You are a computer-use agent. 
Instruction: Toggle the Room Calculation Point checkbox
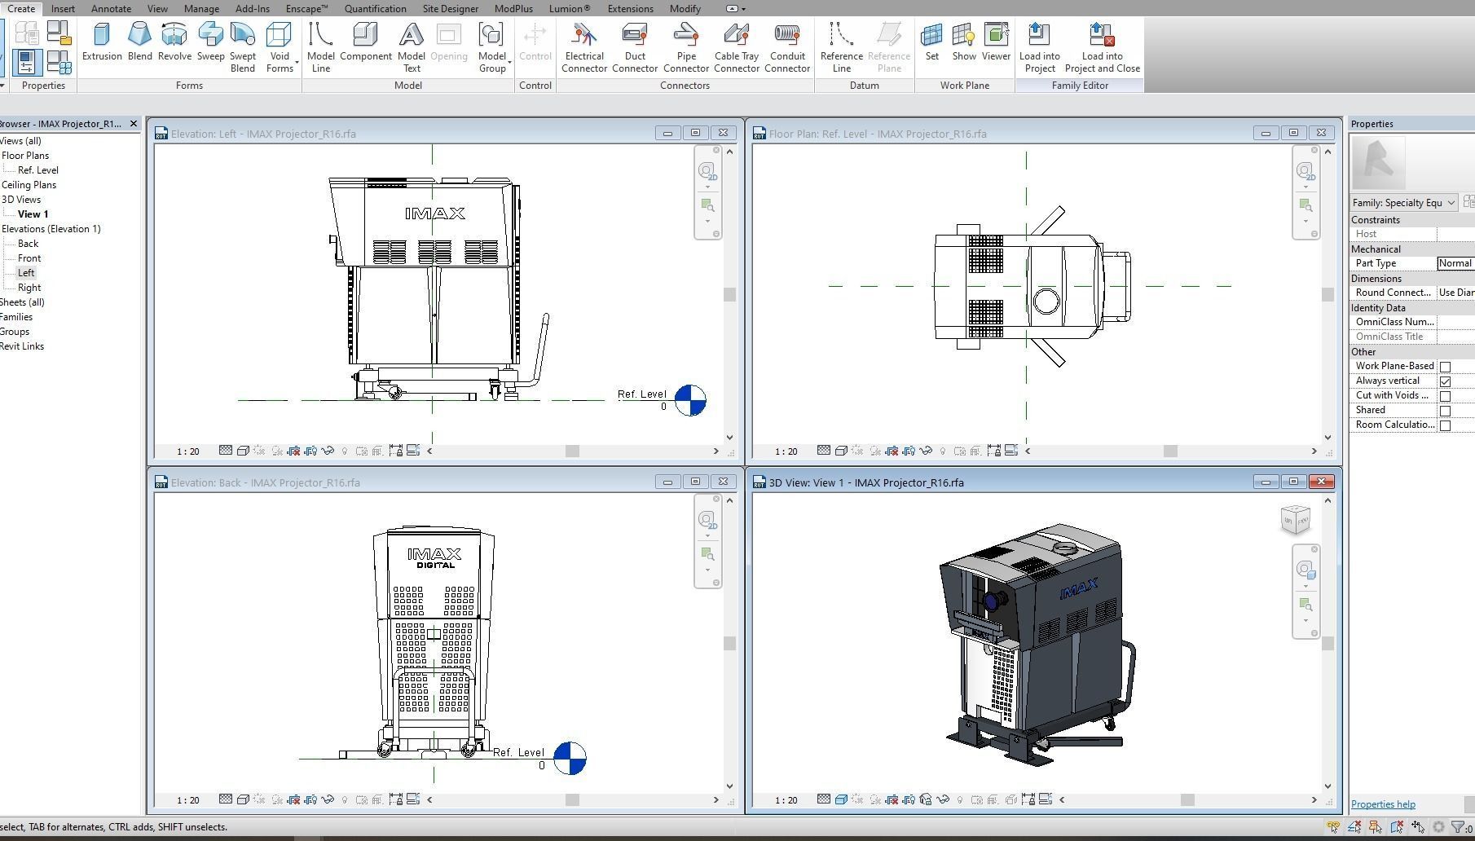click(1445, 425)
